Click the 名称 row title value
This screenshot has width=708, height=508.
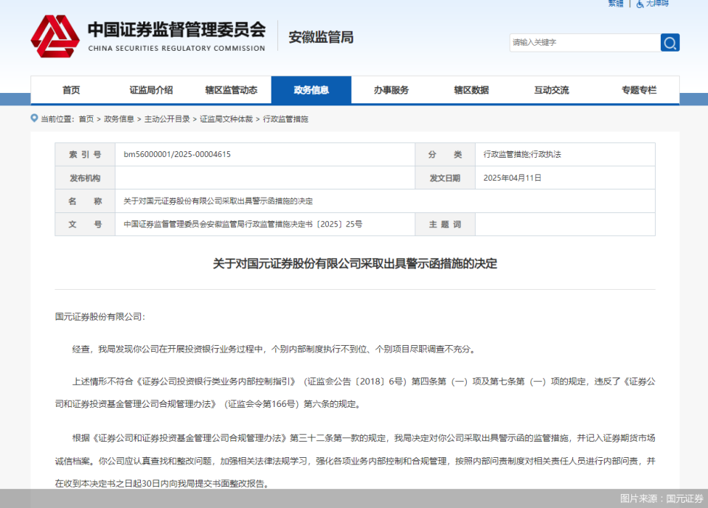218,201
